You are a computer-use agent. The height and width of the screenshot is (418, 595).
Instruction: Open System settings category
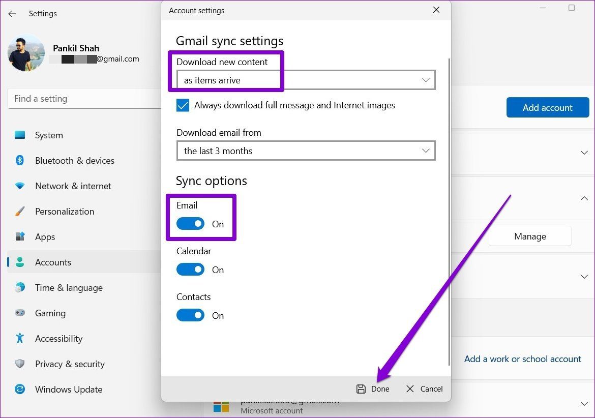84,135
